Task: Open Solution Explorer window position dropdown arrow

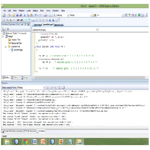Action: pos(22,25)
